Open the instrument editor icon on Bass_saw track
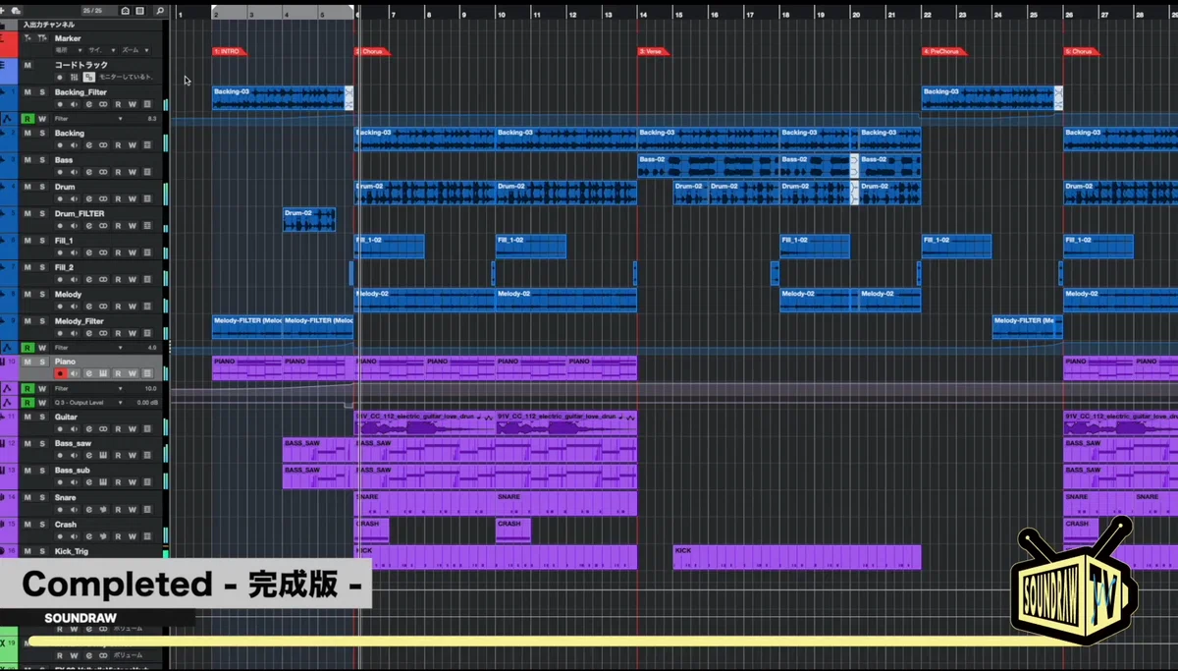1178x671 pixels. [x=103, y=455]
